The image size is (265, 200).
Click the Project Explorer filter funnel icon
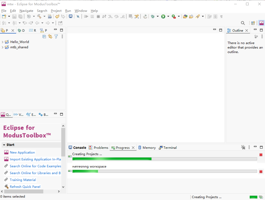56,36
